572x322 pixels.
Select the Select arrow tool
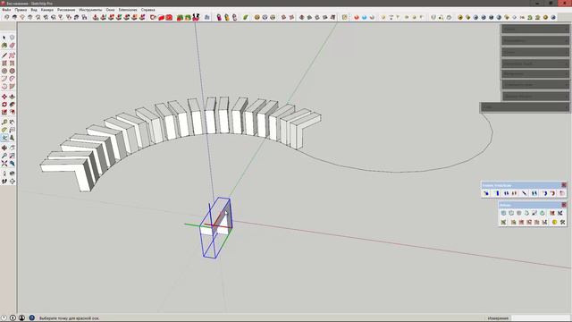[4, 38]
